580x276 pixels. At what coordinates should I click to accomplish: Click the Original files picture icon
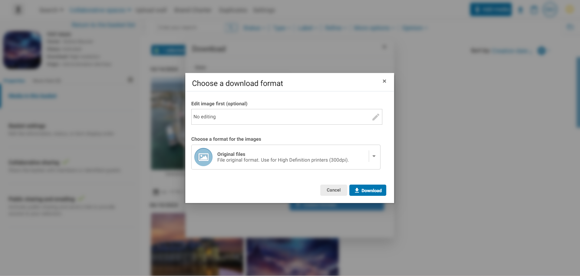203,157
